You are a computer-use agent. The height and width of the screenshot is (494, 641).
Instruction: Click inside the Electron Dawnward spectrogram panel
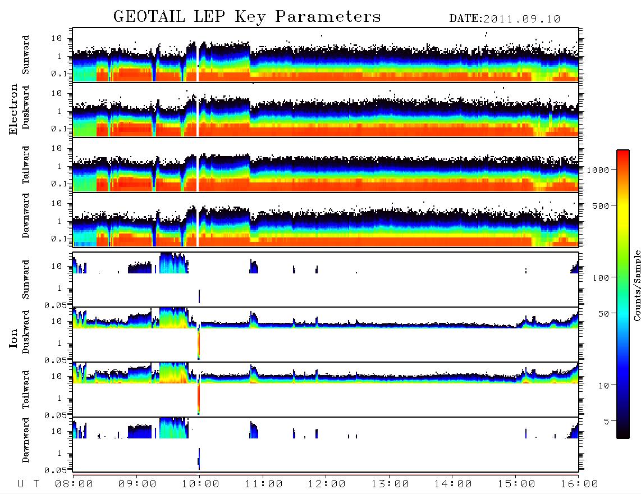[326, 219]
